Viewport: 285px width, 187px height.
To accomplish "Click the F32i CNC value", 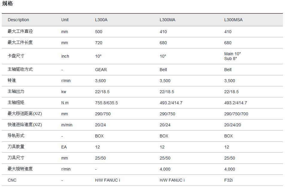I will pyautogui.click(x=228, y=180).
